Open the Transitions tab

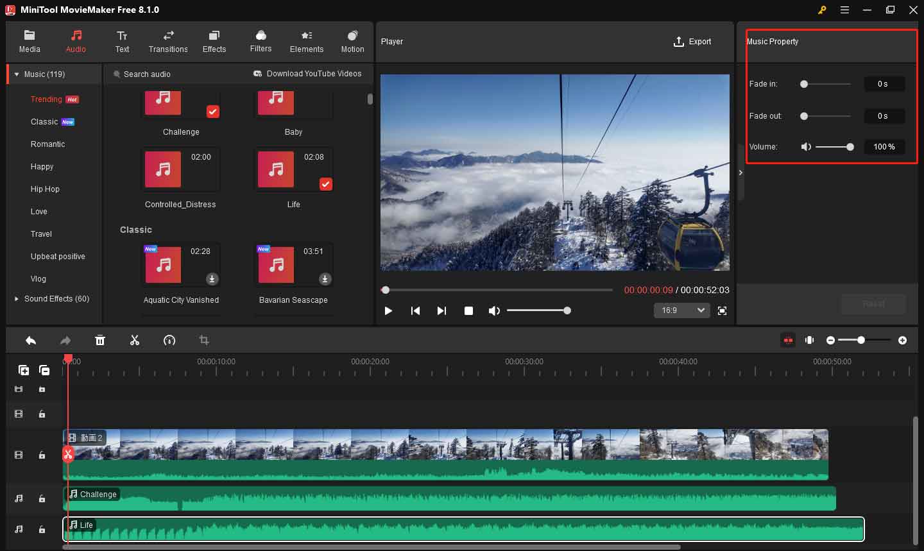click(168, 42)
